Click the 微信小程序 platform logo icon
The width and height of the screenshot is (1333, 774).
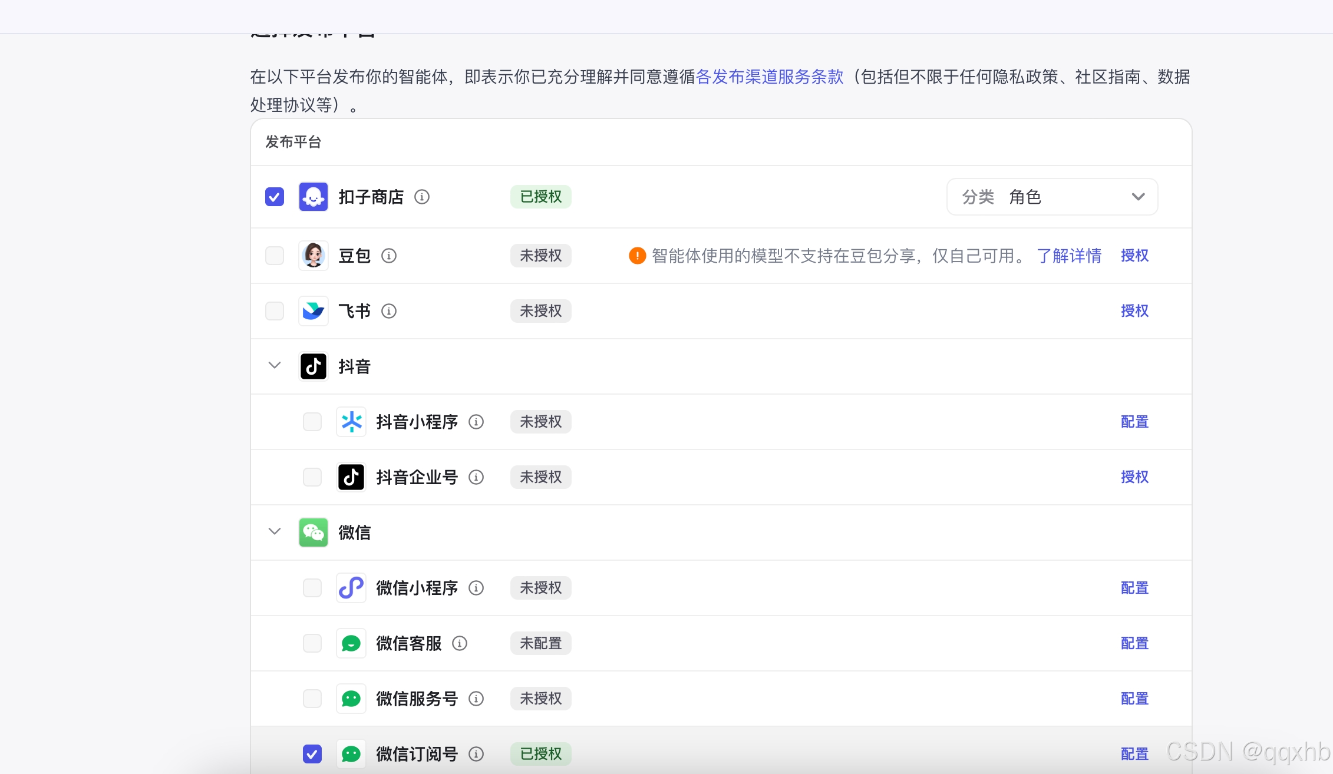pyautogui.click(x=351, y=588)
